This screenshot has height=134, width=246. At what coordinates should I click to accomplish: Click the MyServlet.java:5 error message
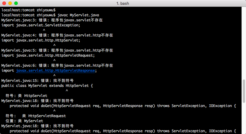coord(57,50)
